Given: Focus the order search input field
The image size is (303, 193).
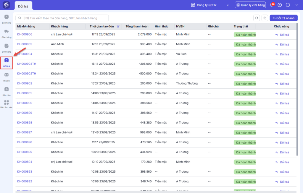Looking at the screenshot, I should pos(62,18).
